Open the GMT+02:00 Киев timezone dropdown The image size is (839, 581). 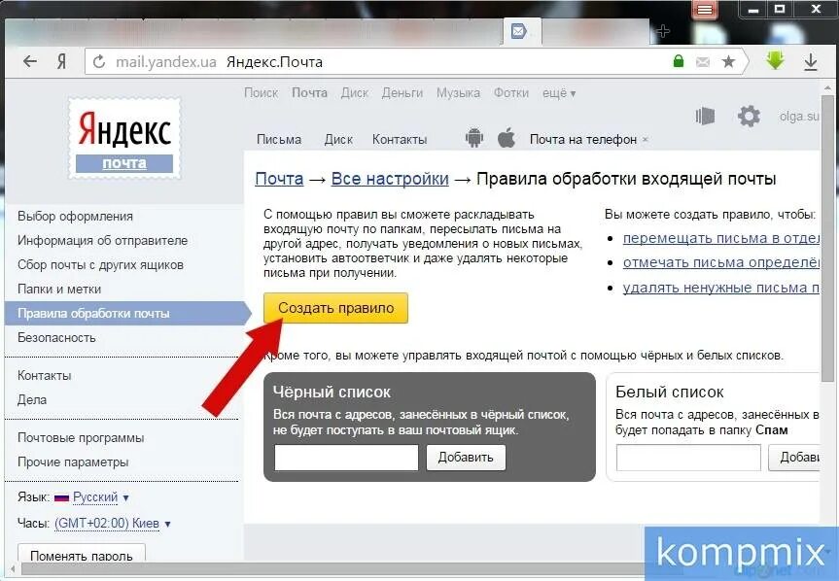click(x=113, y=523)
